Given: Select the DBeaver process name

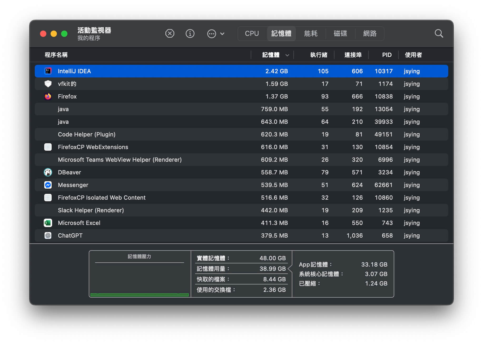Looking at the screenshot, I should coord(70,172).
